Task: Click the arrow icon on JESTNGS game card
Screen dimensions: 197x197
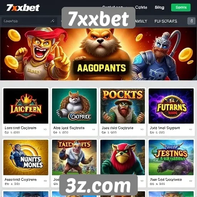Action: pos(190,181)
